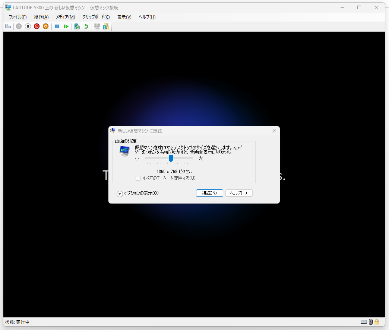Click the Share/zip toolbar icon
Screen dimensions: 389x330
pyautogui.click(x=106, y=26)
